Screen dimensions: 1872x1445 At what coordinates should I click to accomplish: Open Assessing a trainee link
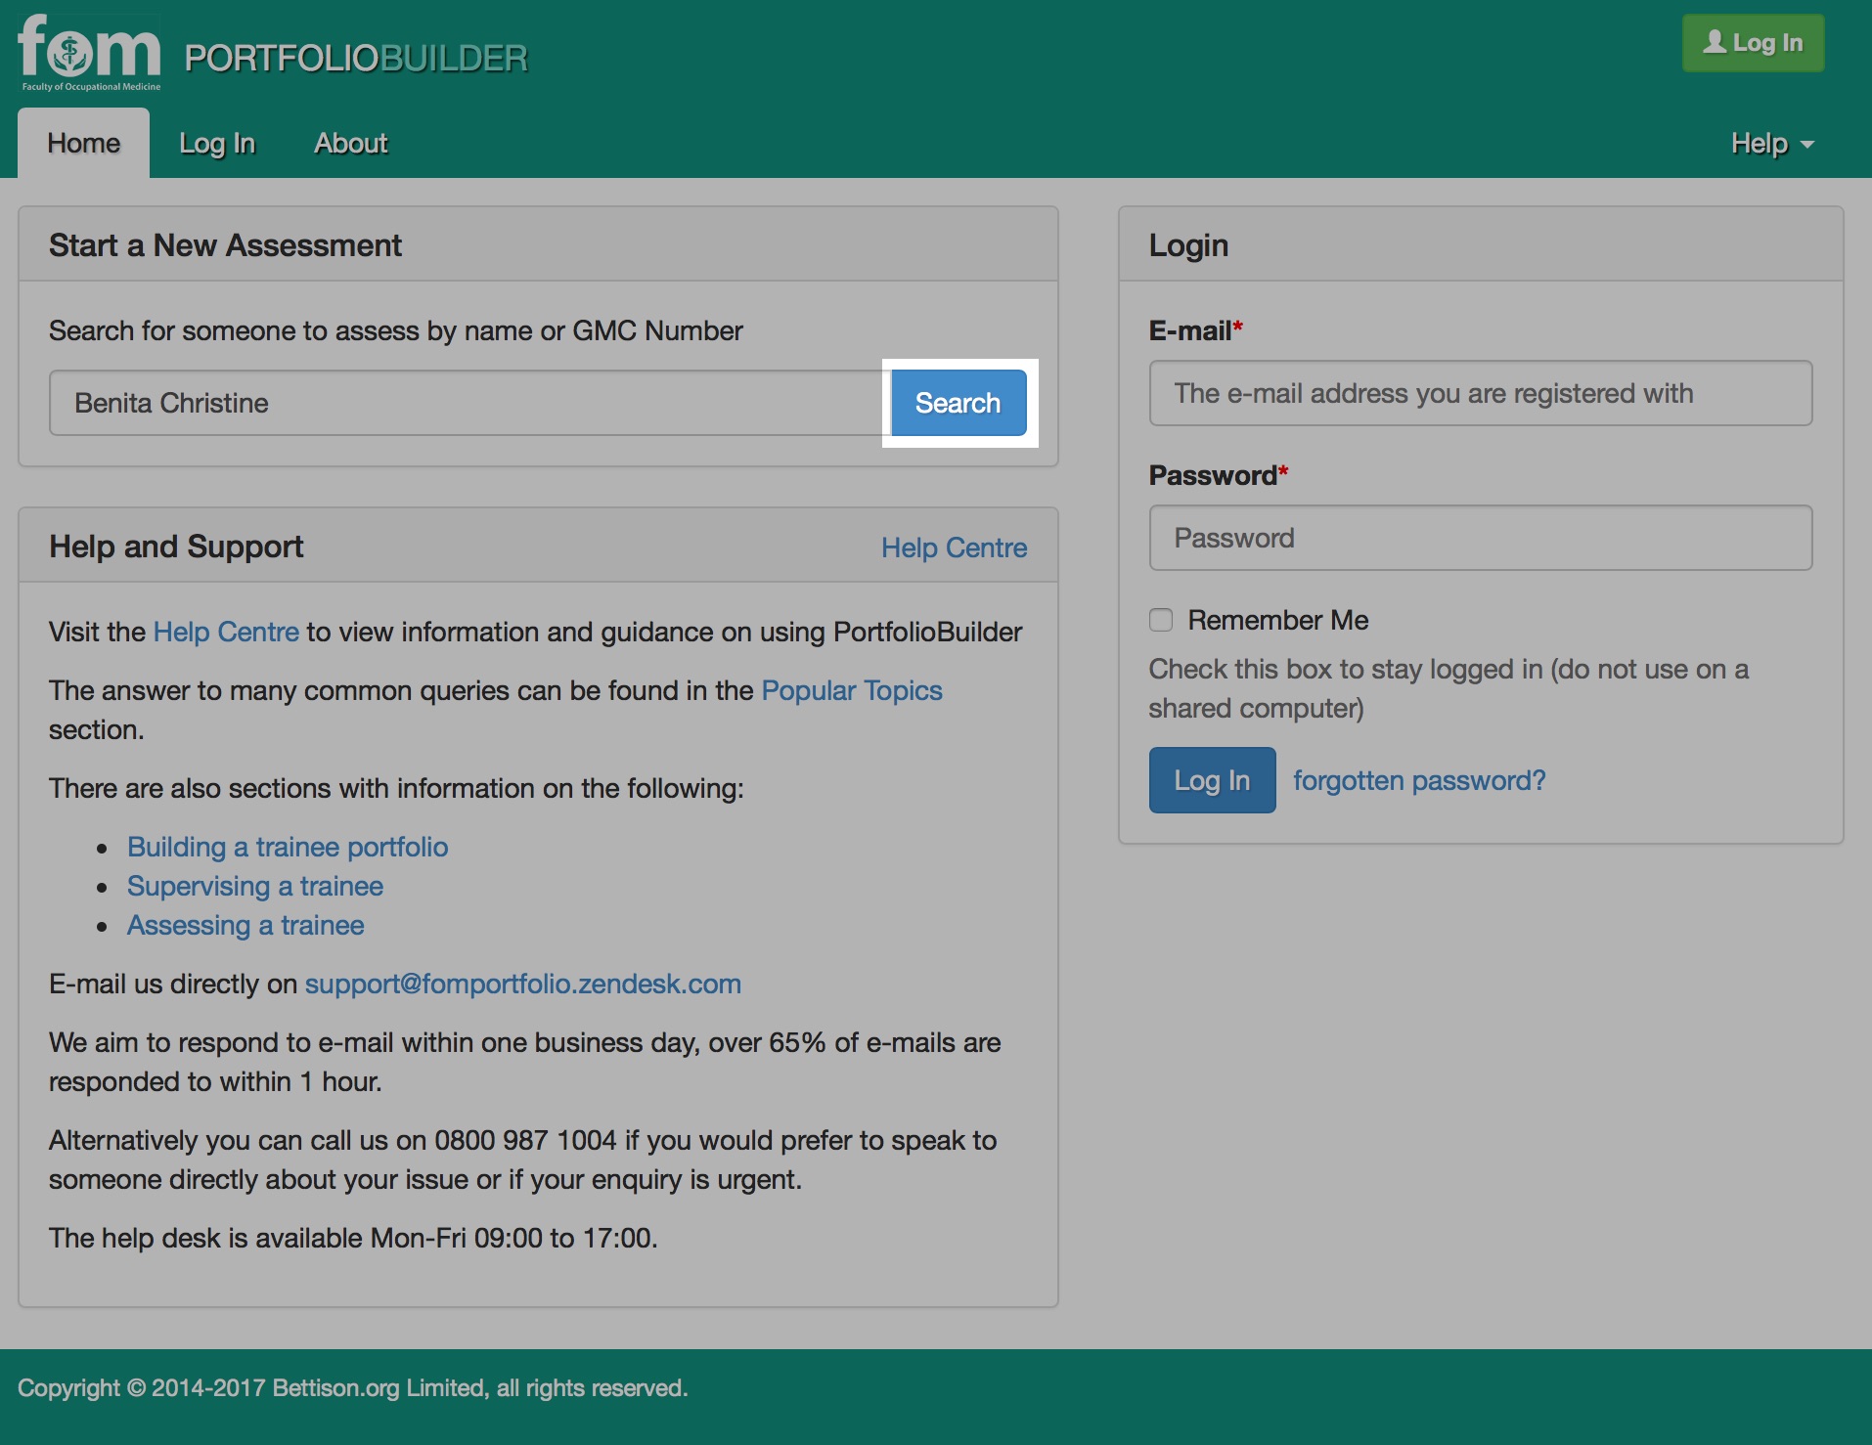[x=245, y=925]
